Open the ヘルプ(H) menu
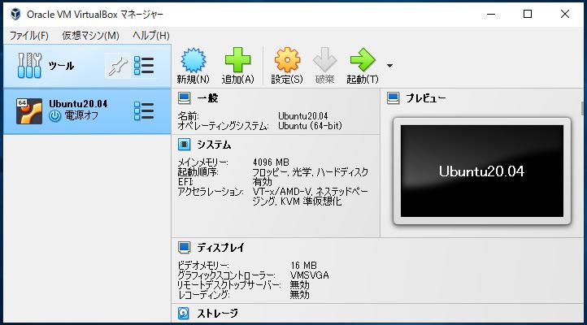The image size is (587, 325). [x=150, y=35]
